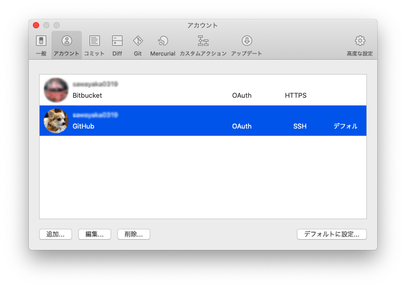Click the 編集... button
Screen dimensions: 406x288
click(x=95, y=234)
